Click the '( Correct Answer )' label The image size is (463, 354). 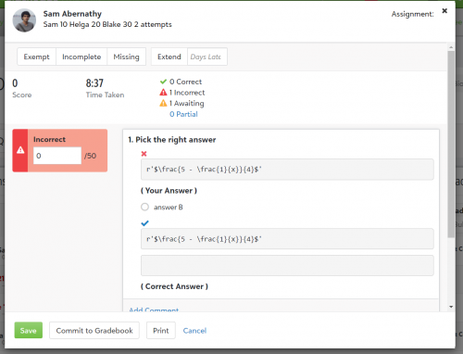click(174, 286)
